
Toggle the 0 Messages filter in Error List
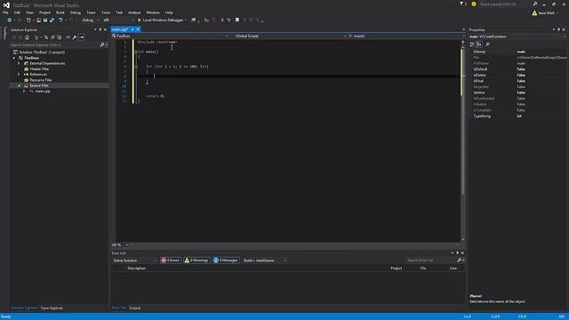coord(226,260)
